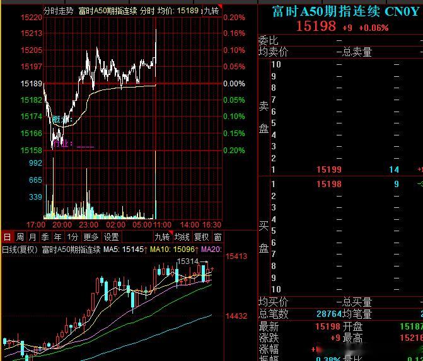Viewport: 423px width, 361px height.
Task: Toggle 九转 in intraday chart header
Action: pos(212,11)
